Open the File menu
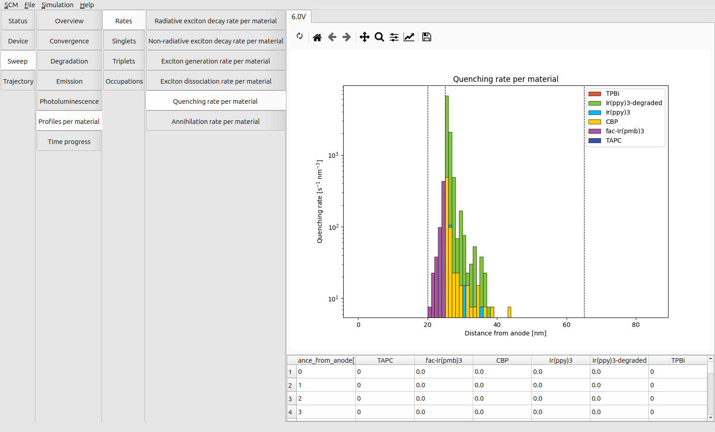This screenshot has height=432, width=715. [29, 5]
